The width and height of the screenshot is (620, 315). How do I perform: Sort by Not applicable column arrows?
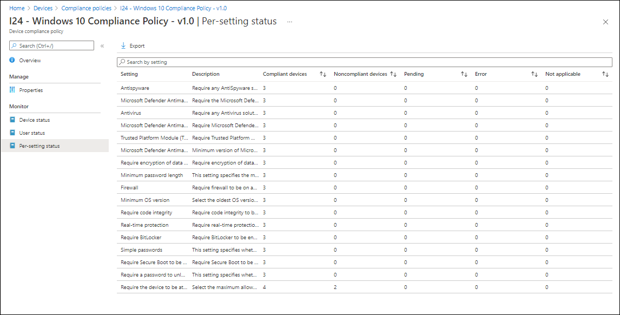pos(605,74)
